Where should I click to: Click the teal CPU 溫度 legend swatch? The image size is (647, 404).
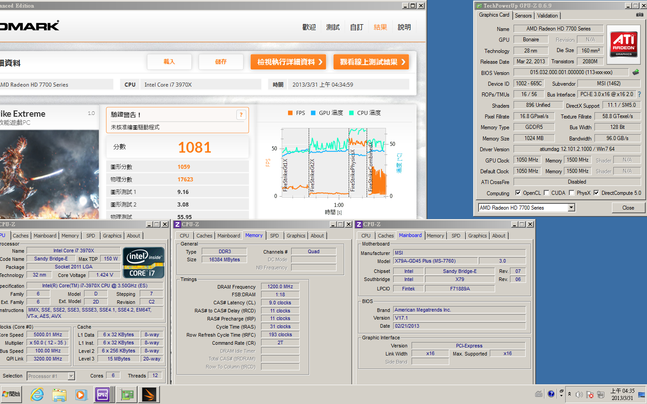tap(351, 113)
